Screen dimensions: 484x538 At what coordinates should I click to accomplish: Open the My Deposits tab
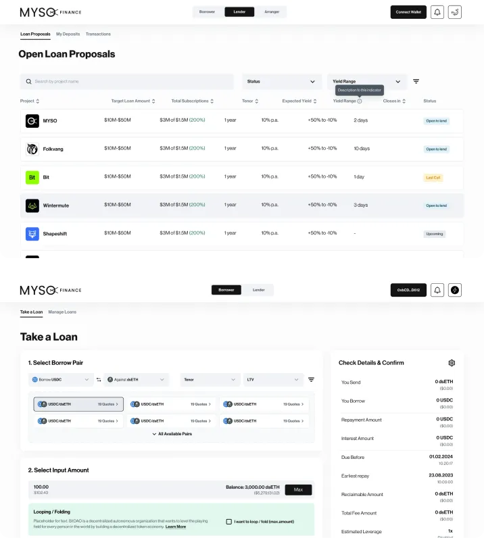pos(68,34)
